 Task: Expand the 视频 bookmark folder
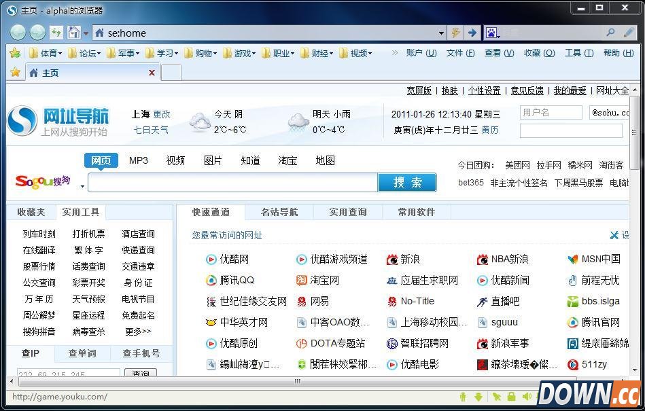click(x=355, y=53)
